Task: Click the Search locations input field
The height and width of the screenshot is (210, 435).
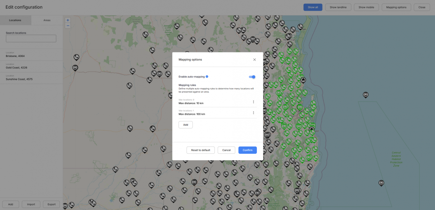Action: tap(31, 38)
